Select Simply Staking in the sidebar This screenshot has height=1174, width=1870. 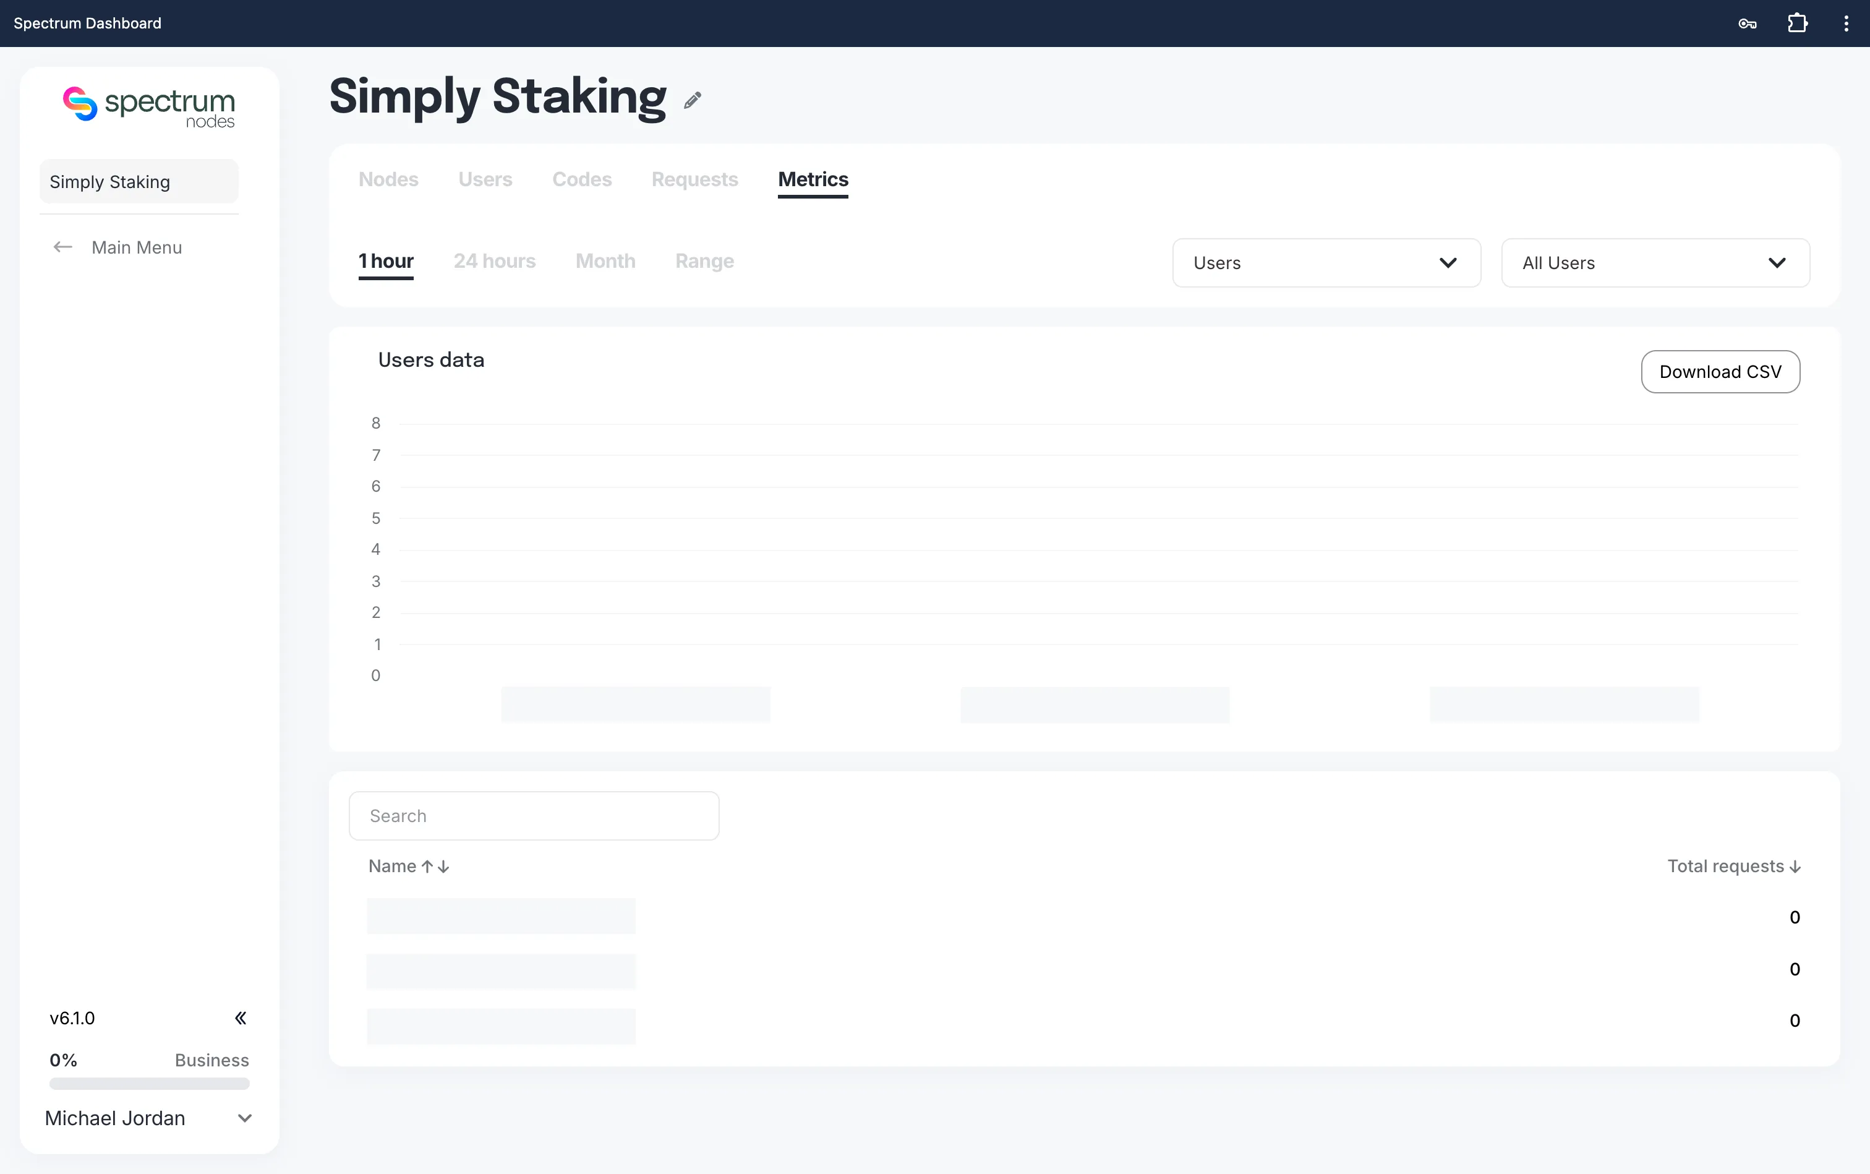click(x=139, y=182)
